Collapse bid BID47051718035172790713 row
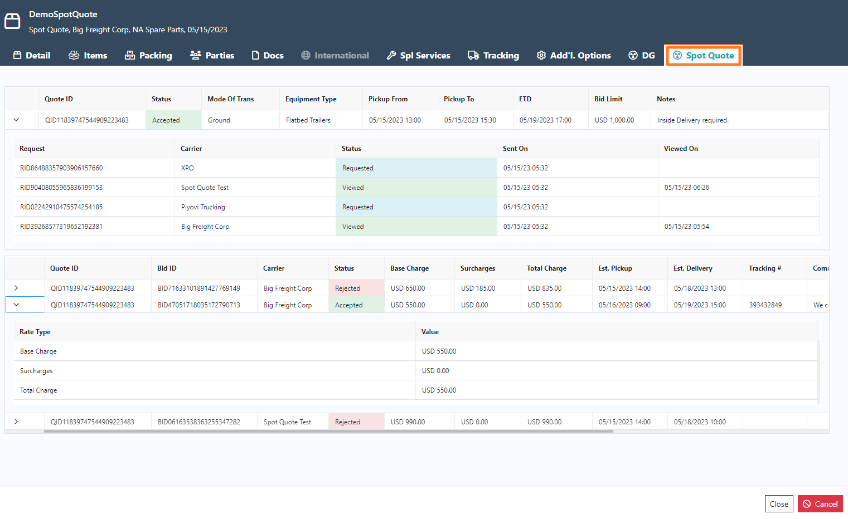Image resolution: width=848 pixels, height=519 pixels. pos(16,305)
